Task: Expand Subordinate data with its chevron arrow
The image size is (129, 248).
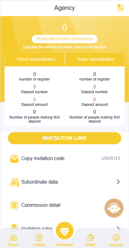Action: pos(118,182)
